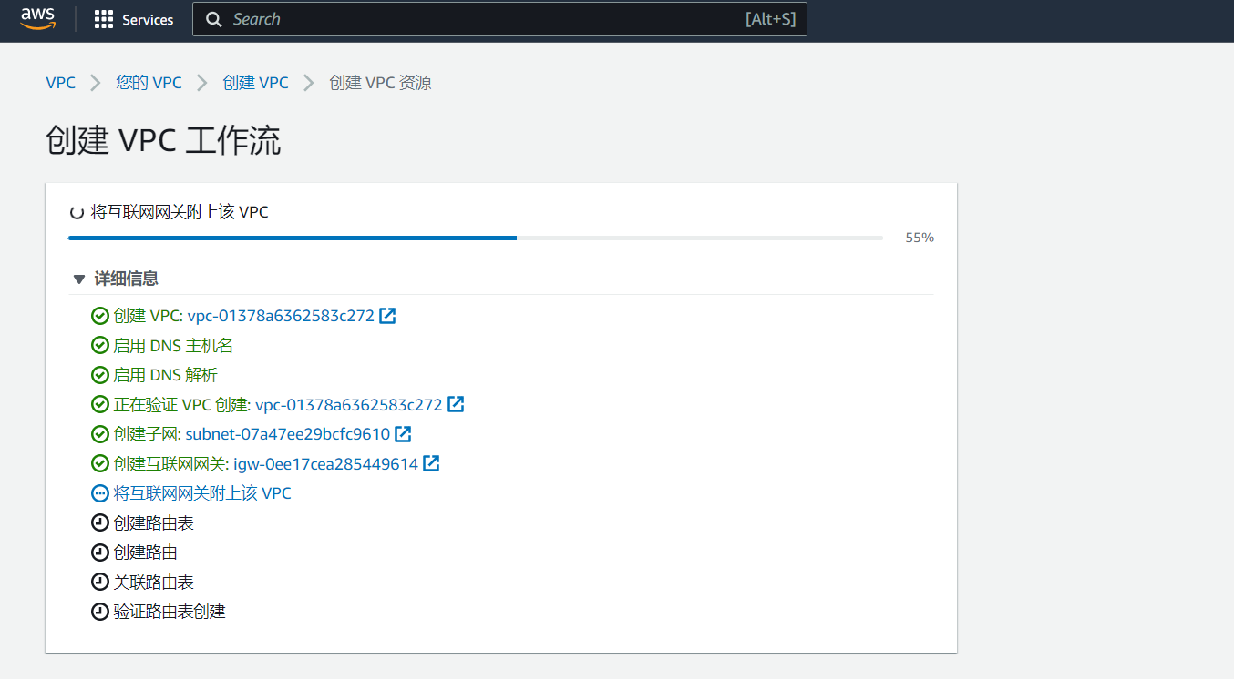The height and width of the screenshot is (679, 1234).
Task: Click the 验证路由表创建 step text
Action: pyautogui.click(x=170, y=612)
